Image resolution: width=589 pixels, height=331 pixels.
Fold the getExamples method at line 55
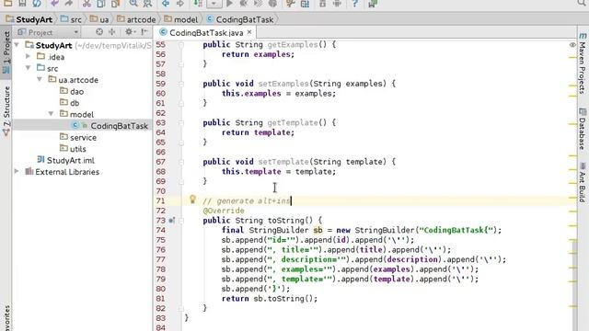point(181,45)
